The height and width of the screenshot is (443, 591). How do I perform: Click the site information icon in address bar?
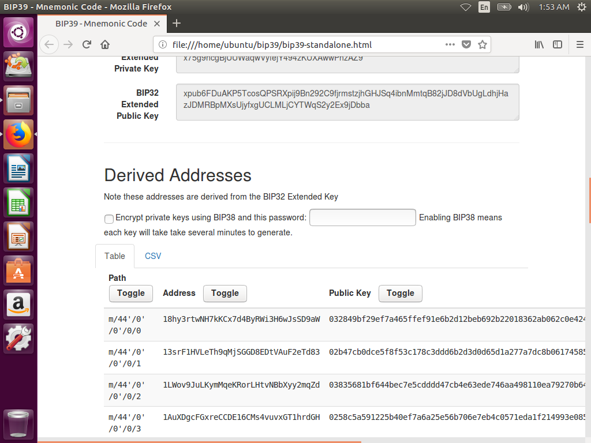pyautogui.click(x=163, y=44)
